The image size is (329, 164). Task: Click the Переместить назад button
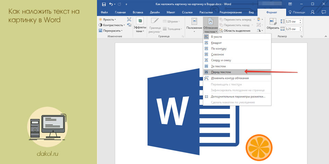click(x=236, y=25)
